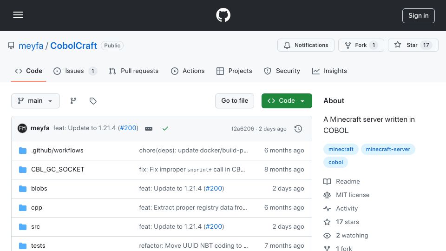Open Extract proper registry data commit message
Viewport: 446px width, 251px height.
click(193, 207)
